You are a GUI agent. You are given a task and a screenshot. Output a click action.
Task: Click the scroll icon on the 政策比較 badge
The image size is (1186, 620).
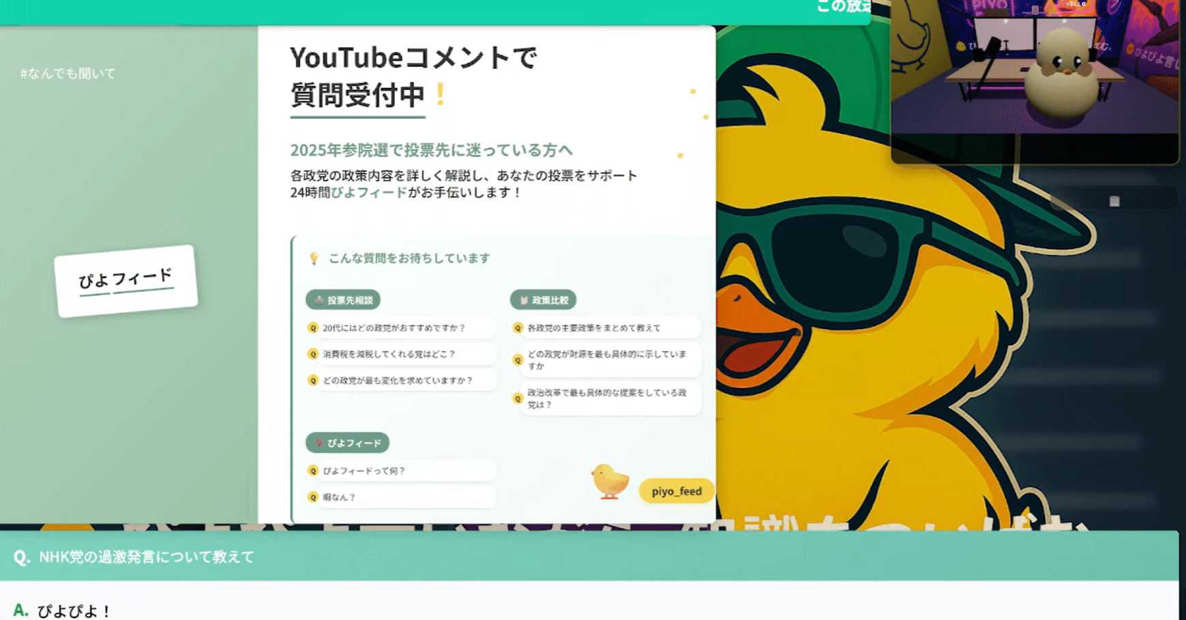coord(522,300)
